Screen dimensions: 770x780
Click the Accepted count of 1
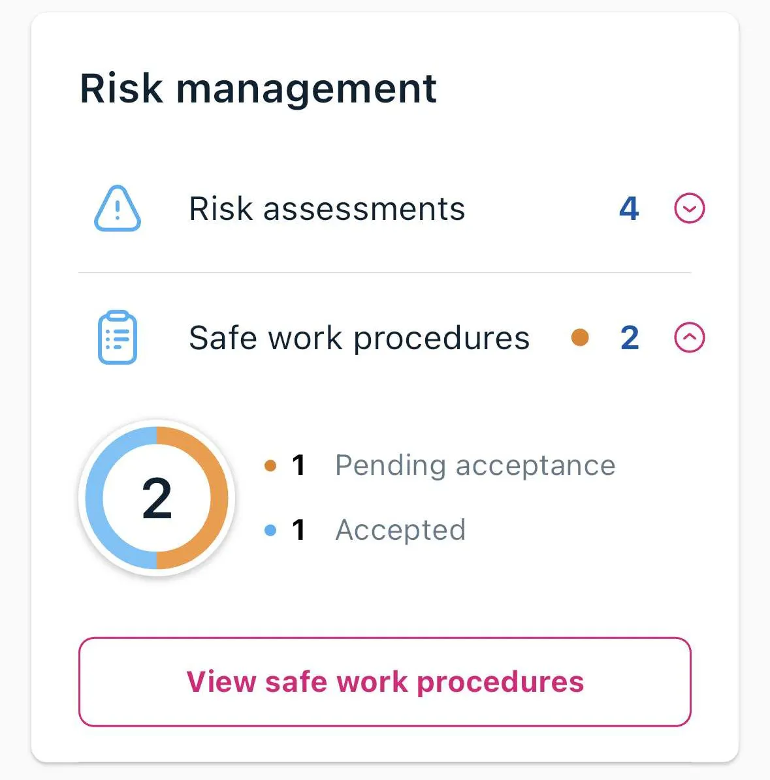click(x=299, y=530)
